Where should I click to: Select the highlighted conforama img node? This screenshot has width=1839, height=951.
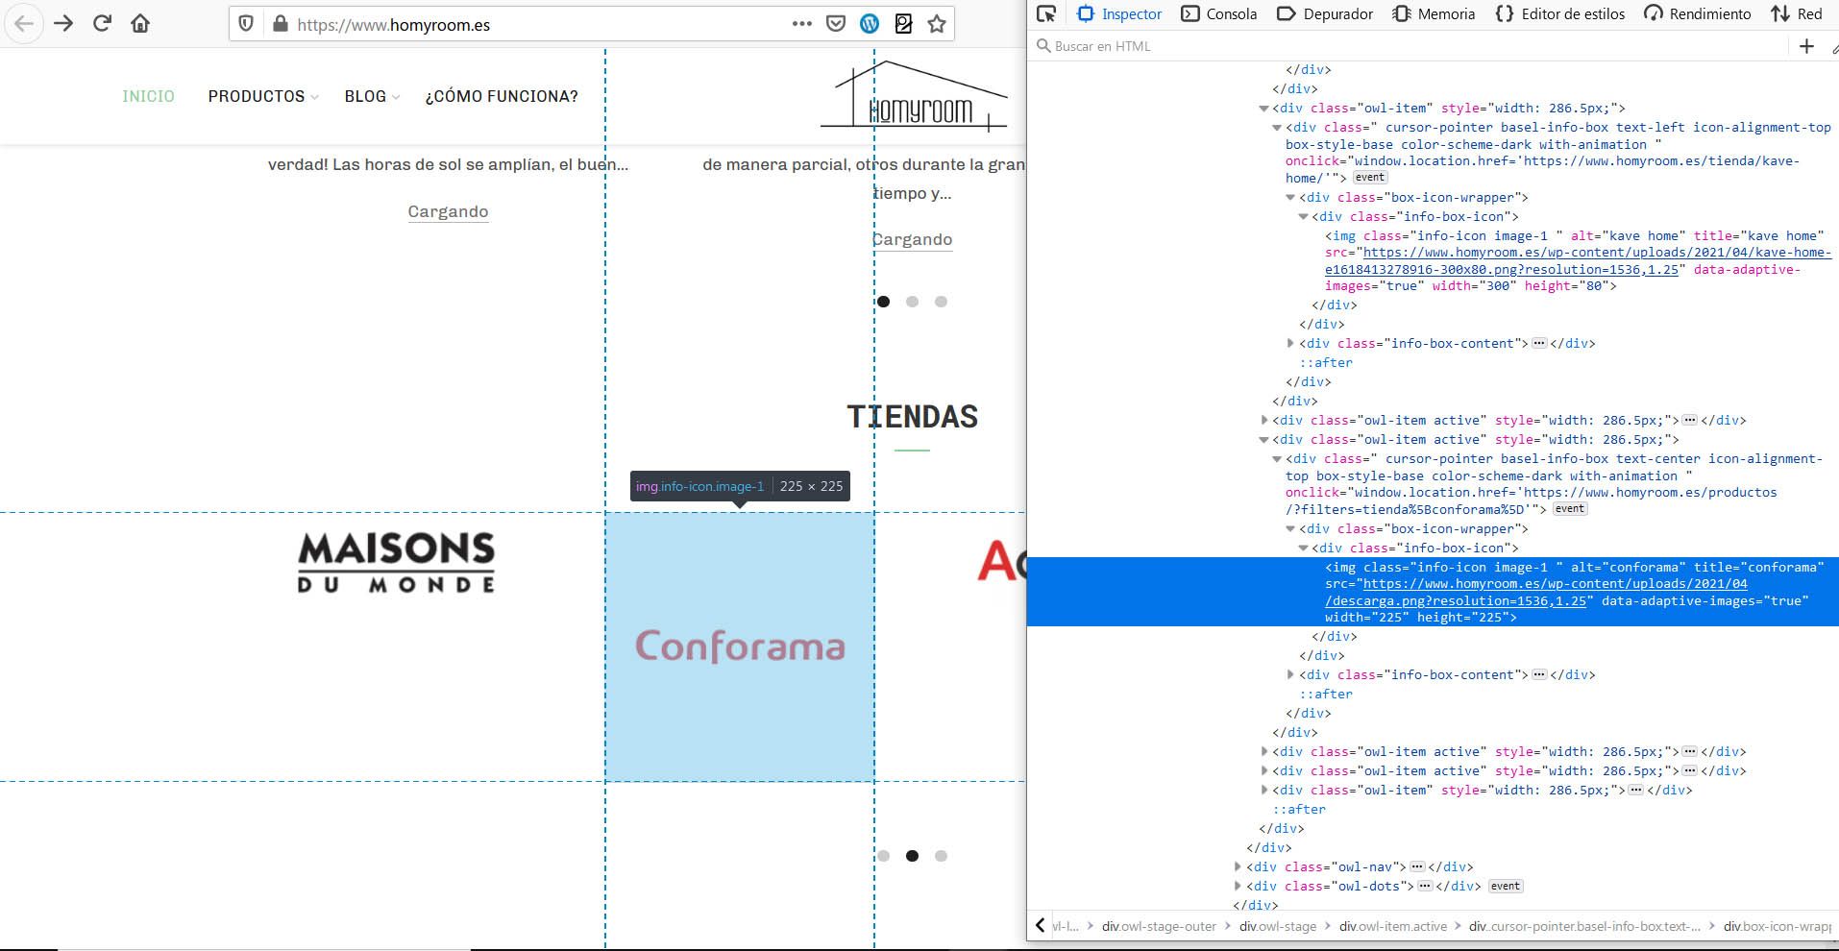(x=1433, y=592)
